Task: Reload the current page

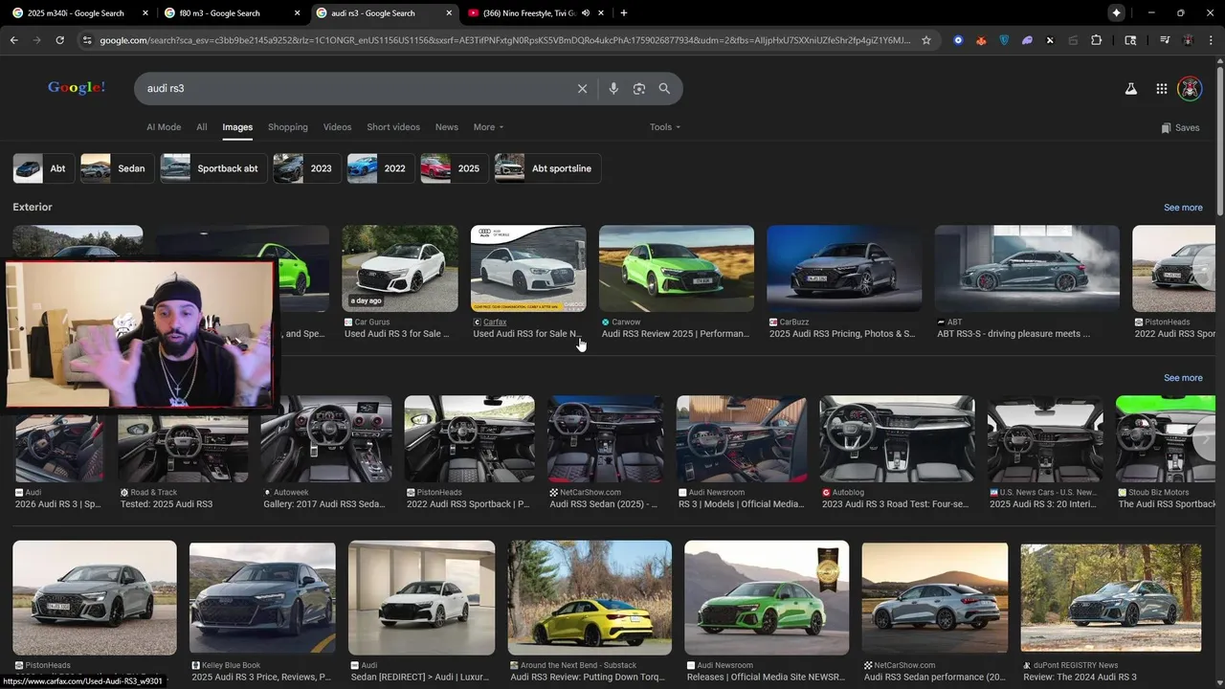Action: pos(59,40)
